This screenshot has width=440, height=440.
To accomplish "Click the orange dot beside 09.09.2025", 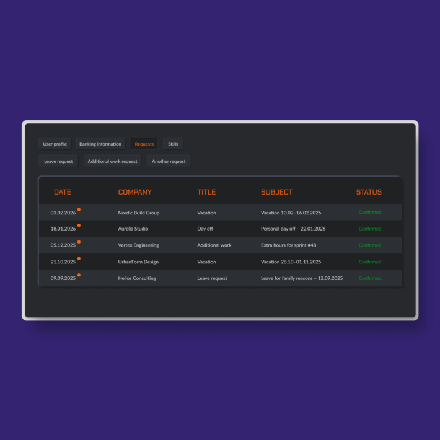I will pyautogui.click(x=79, y=275).
